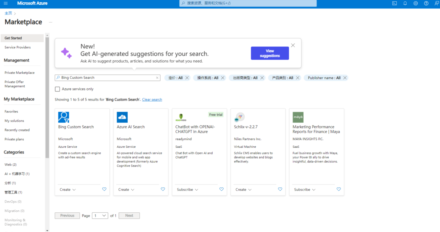Select Get Started in sidebar

click(22, 38)
